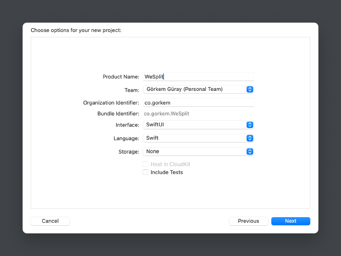
Task: Open the Interface dropdown showing SwiftUI
Action: point(198,125)
